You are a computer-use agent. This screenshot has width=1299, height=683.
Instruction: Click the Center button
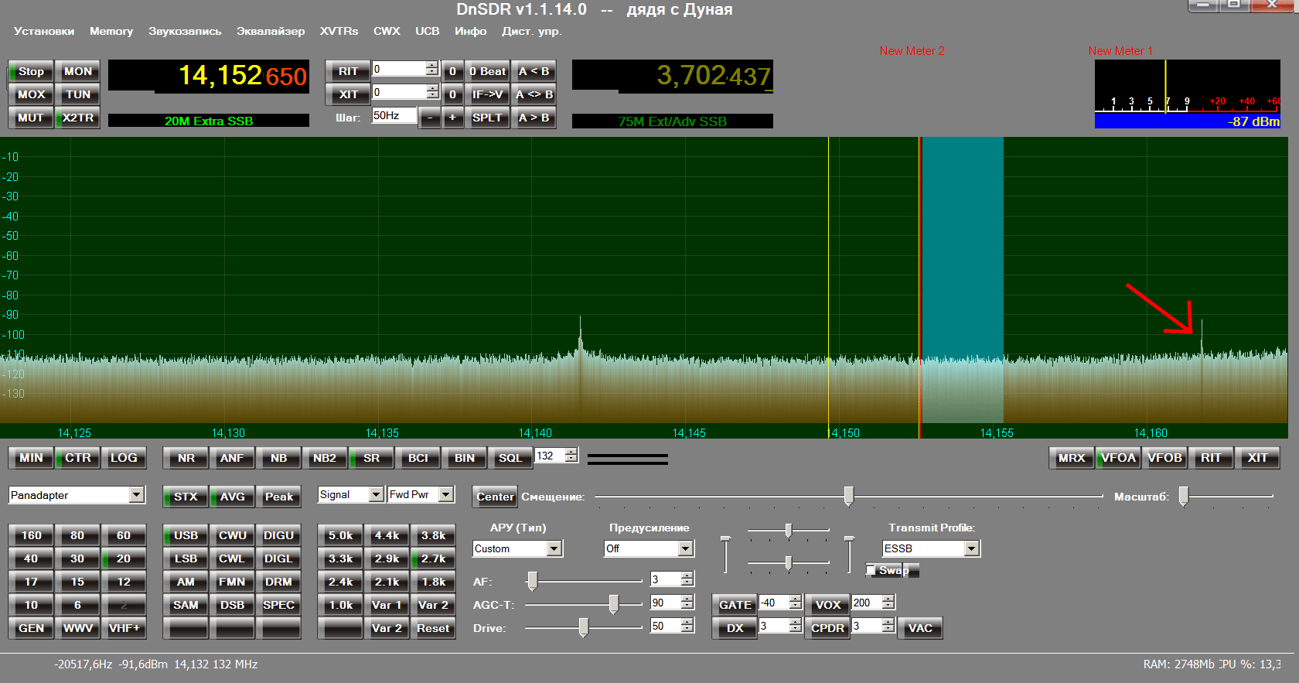coord(495,497)
